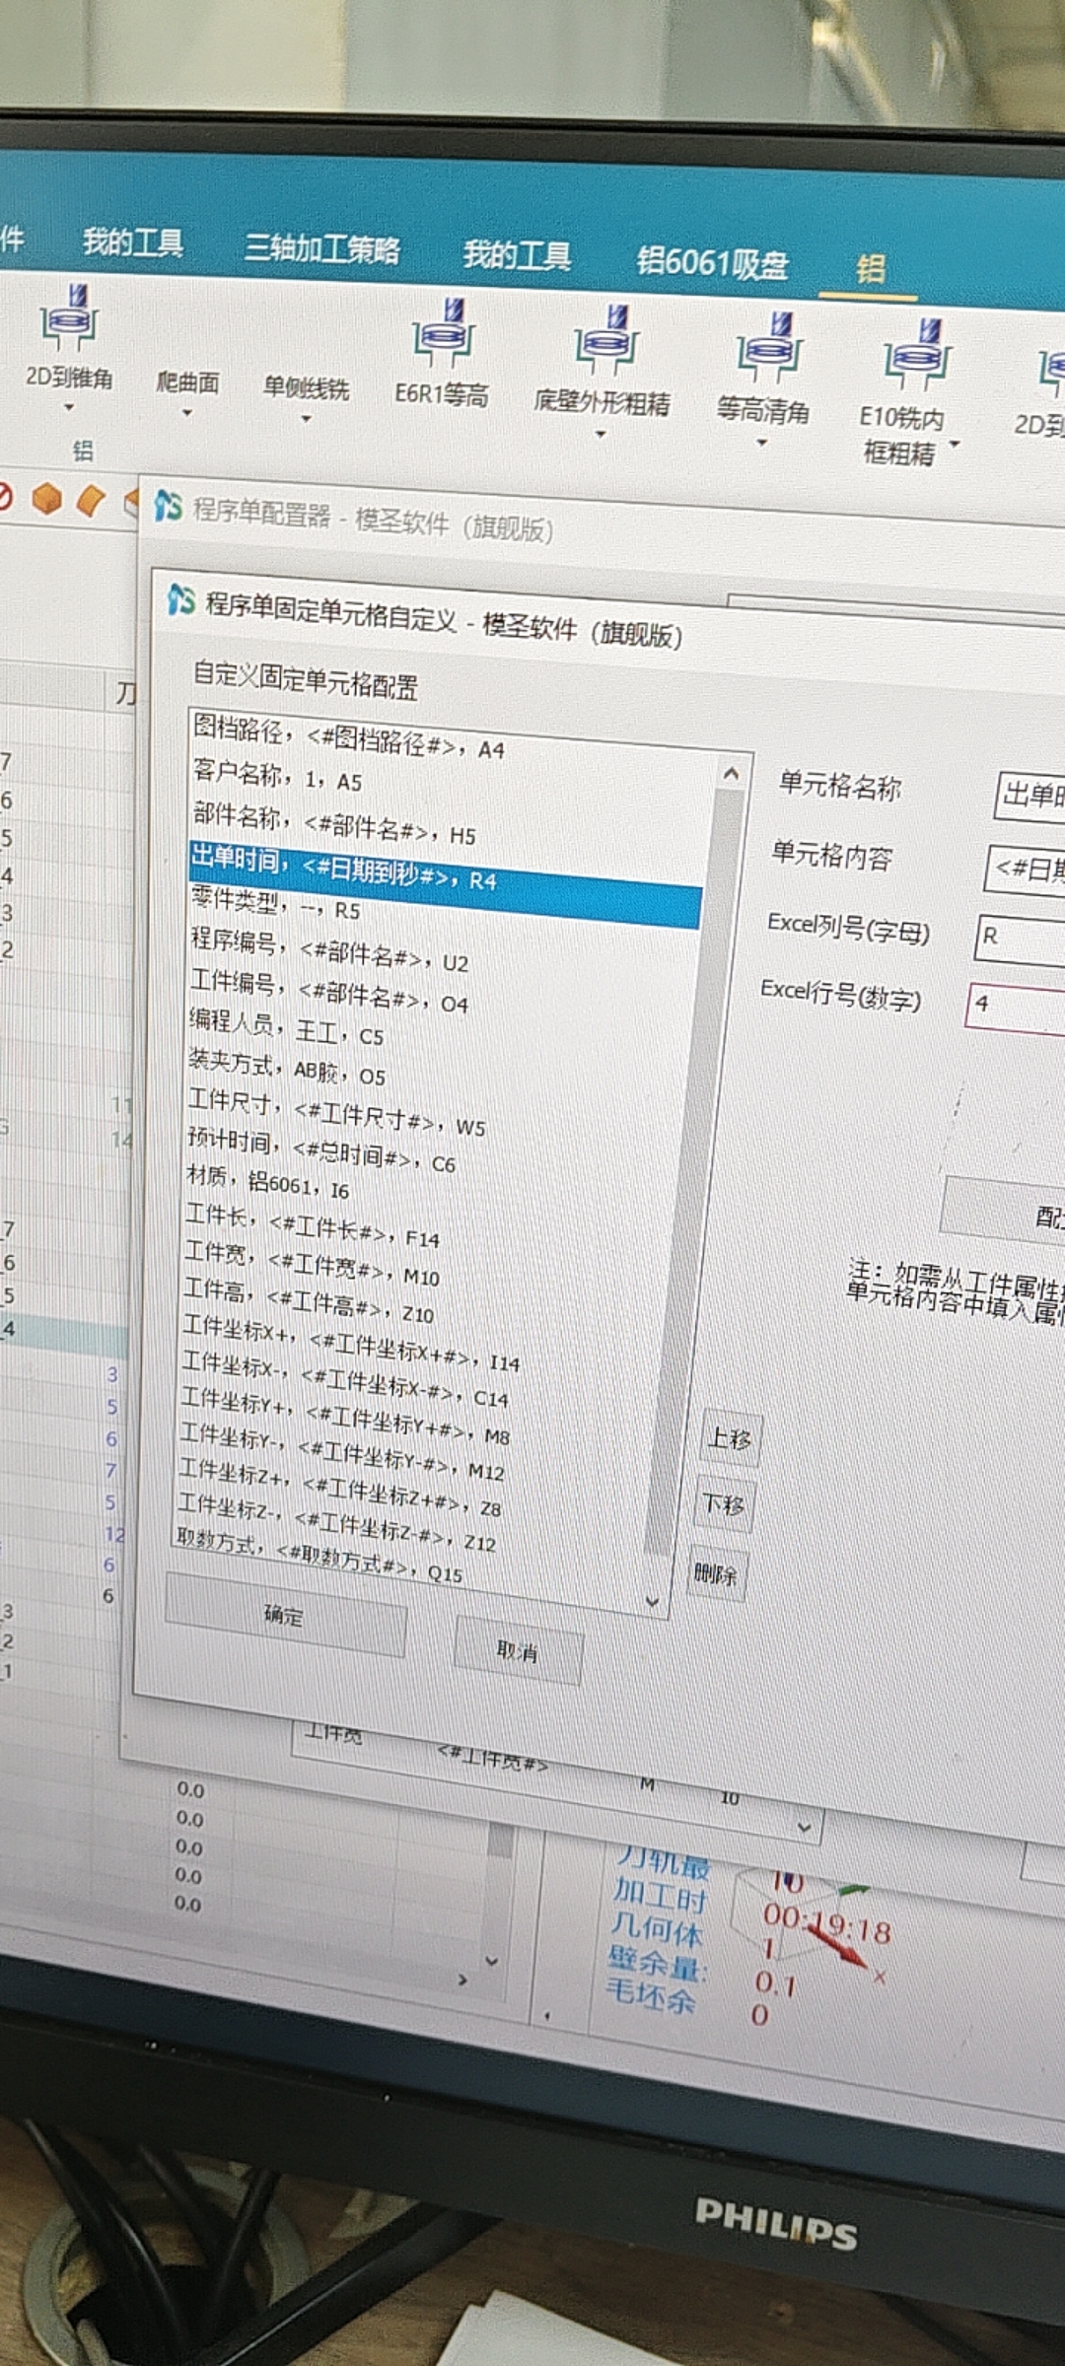Select the 工件坐标Z- Z12 list row

point(336,1523)
